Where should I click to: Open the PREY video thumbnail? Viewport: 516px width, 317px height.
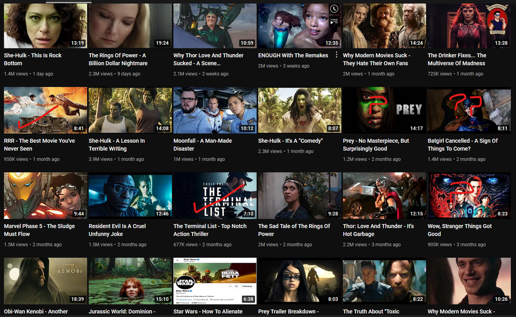click(384, 110)
